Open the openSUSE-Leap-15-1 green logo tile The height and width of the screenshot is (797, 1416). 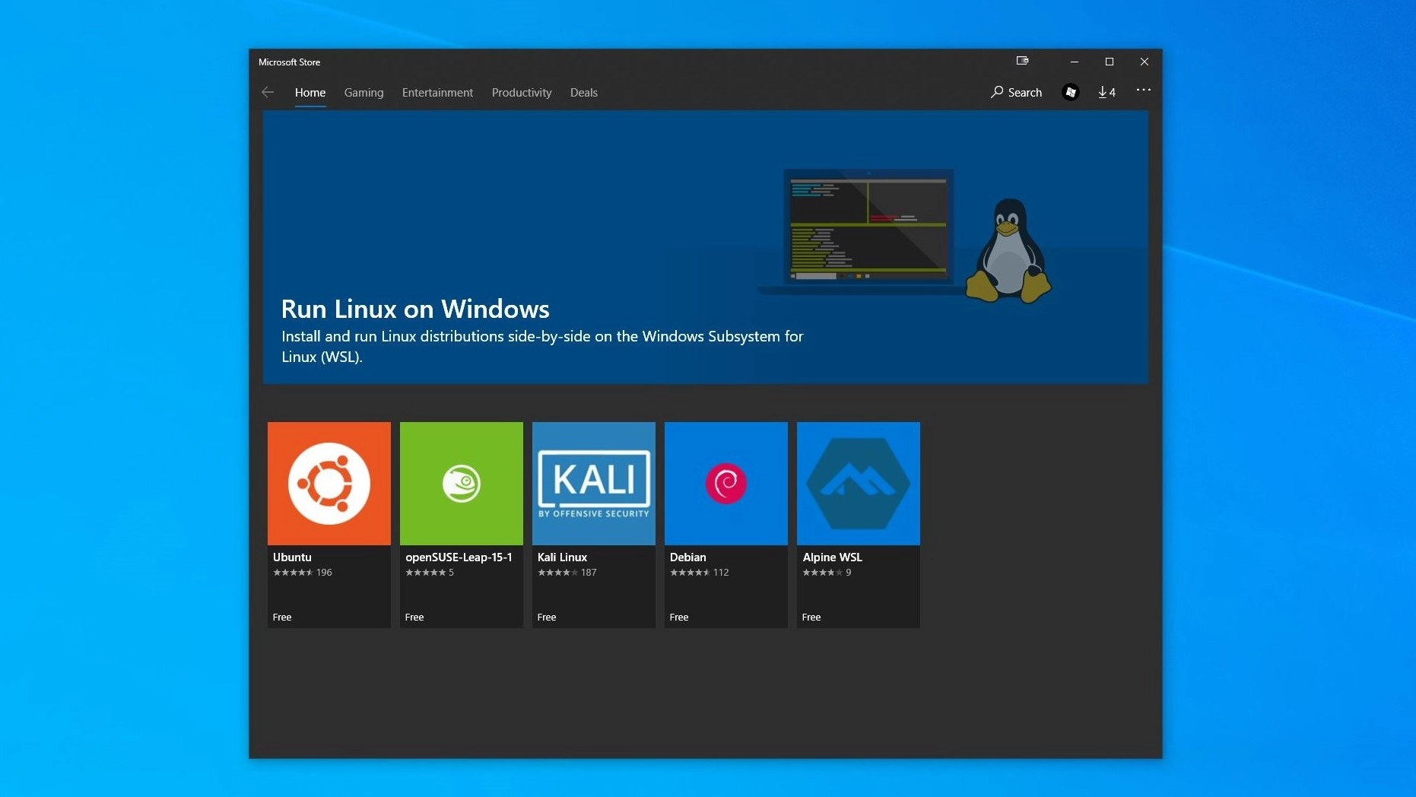(x=462, y=484)
